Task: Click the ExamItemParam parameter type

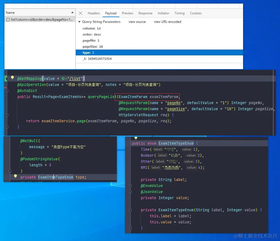Action: click(x=133, y=97)
